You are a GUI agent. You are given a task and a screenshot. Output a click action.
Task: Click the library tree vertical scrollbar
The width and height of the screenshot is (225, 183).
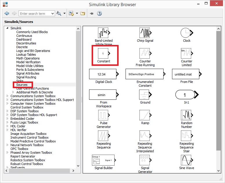78,75
